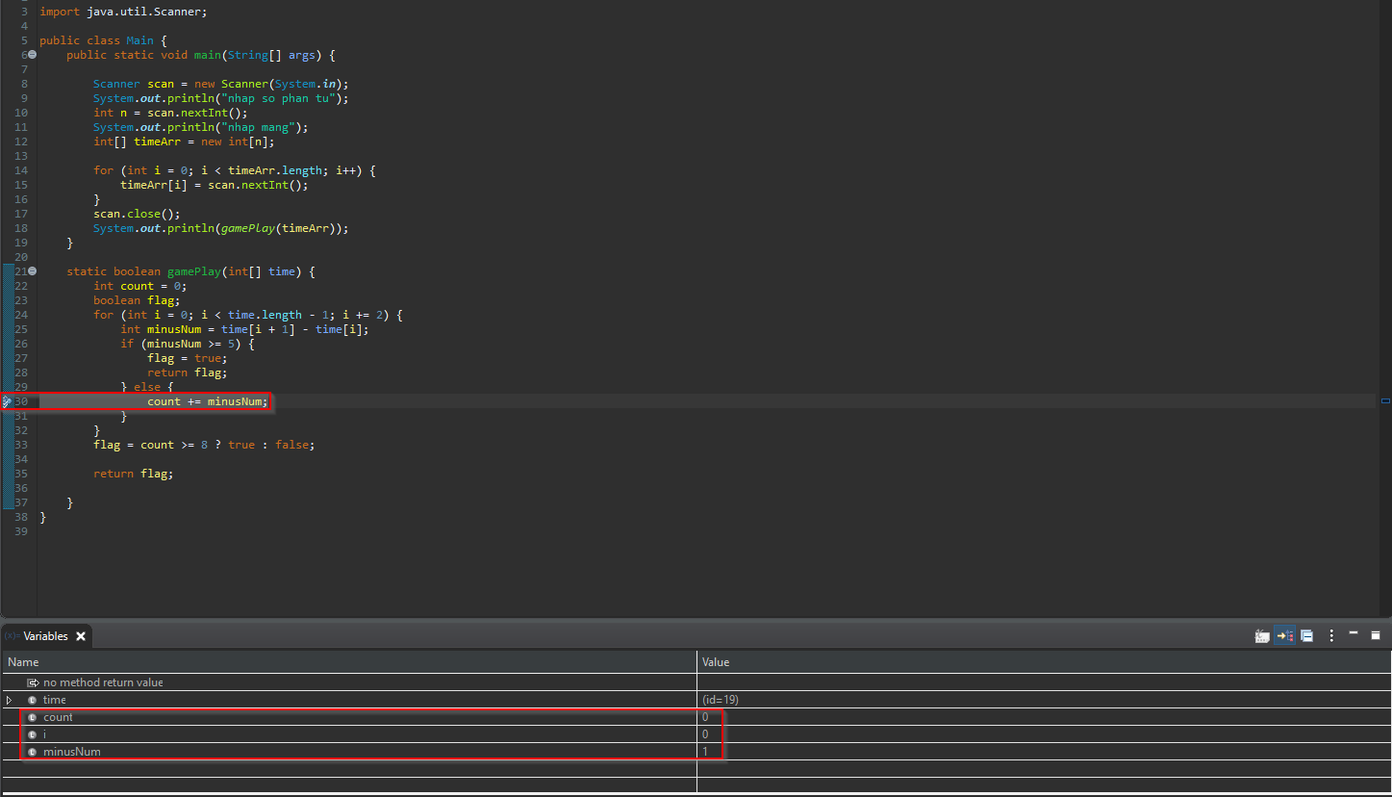1392x797 pixels.
Task: Click the return icon before "no method return value"
Action: [x=32, y=681]
